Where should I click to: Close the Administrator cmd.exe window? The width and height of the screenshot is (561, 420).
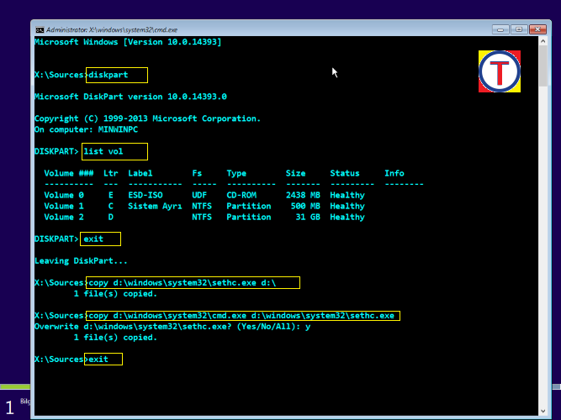[x=537, y=29]
